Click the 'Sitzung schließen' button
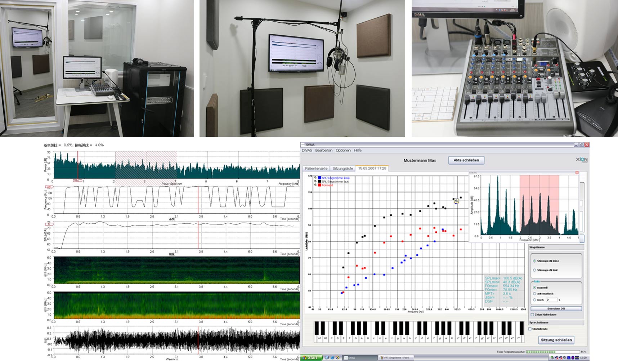The width and height of the screenshot is (618, 361). [x=556, y=340]
